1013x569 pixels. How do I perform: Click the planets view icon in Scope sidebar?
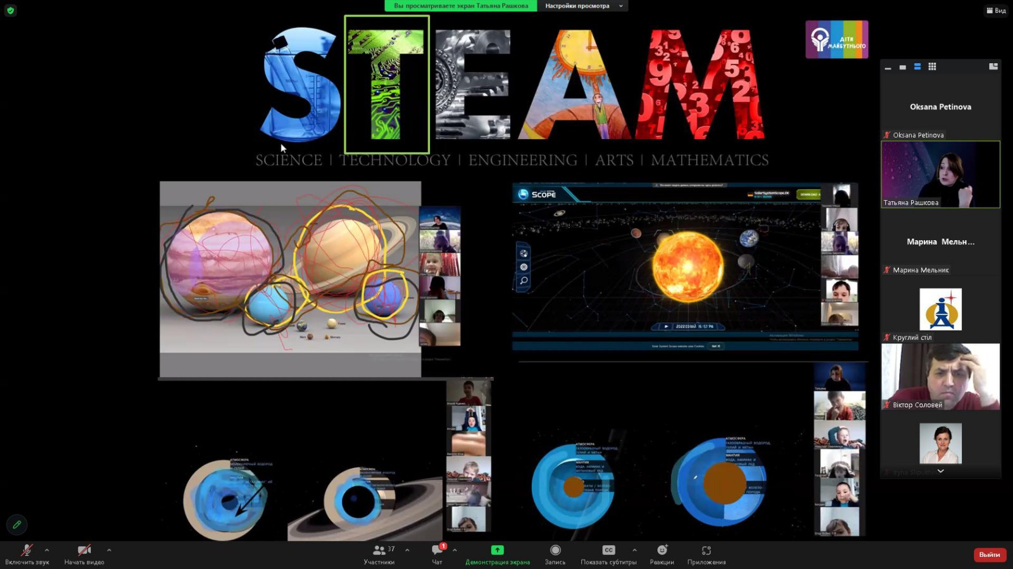524,253
